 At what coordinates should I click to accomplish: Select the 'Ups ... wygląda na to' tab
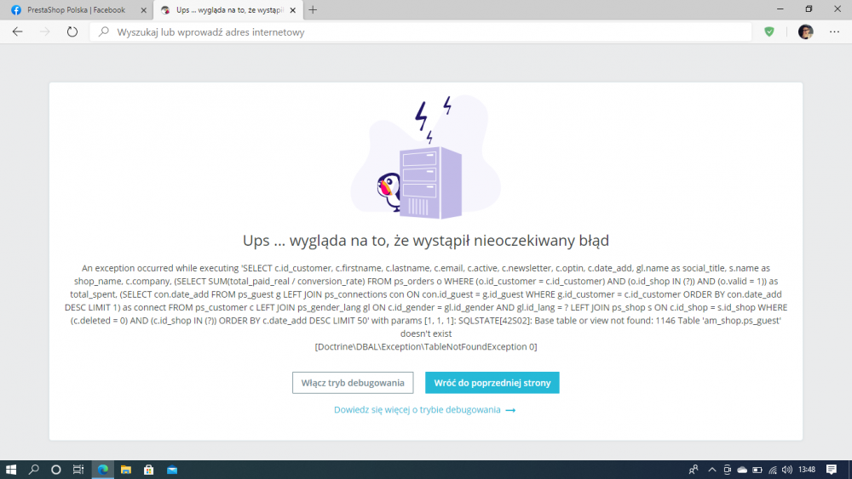229,9
